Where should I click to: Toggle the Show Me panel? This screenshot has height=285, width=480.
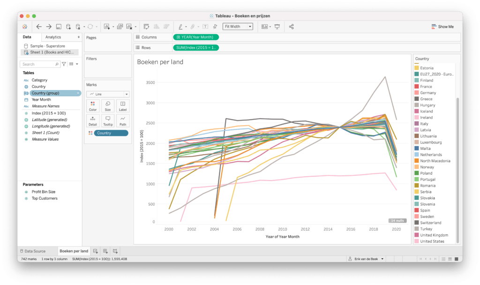pyautogui.click(x=442, y=27)
